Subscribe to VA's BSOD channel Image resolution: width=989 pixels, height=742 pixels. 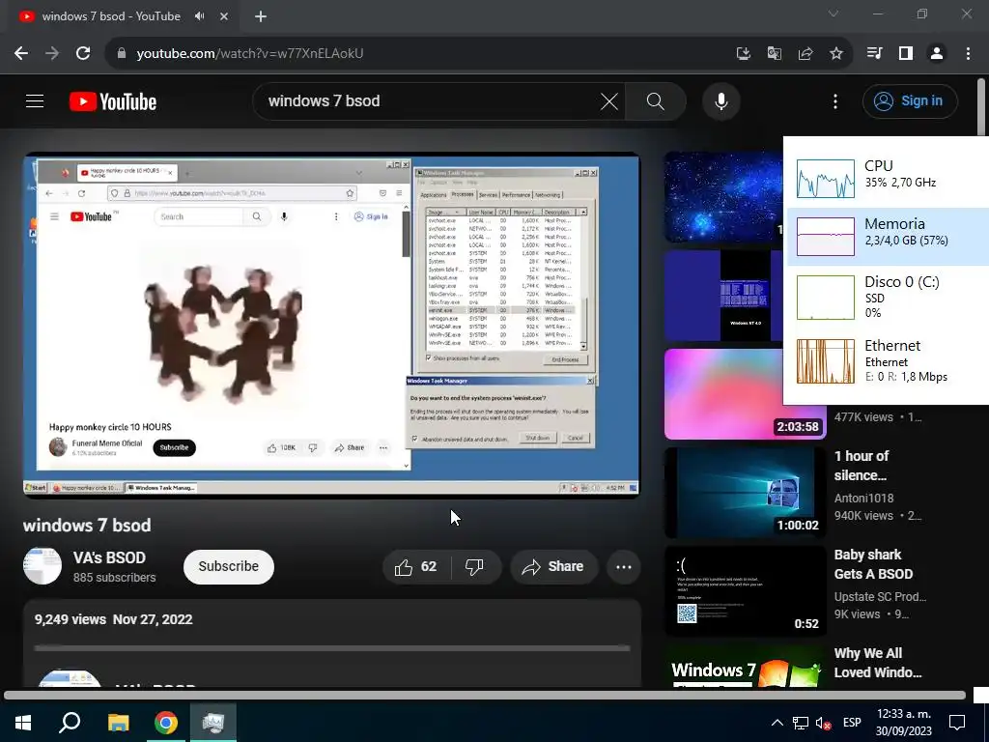point(228,566)
